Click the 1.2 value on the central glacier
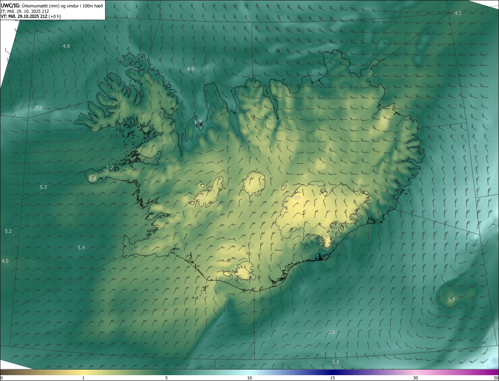The height and width of the screenshot is (381, 499). pos(251,185)
